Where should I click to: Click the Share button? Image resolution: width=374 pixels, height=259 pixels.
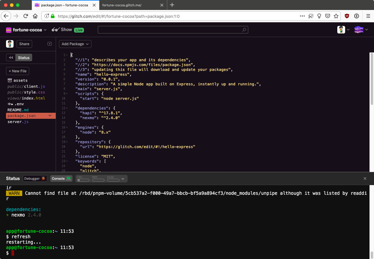pyautogui.click(x=24, y=44)
